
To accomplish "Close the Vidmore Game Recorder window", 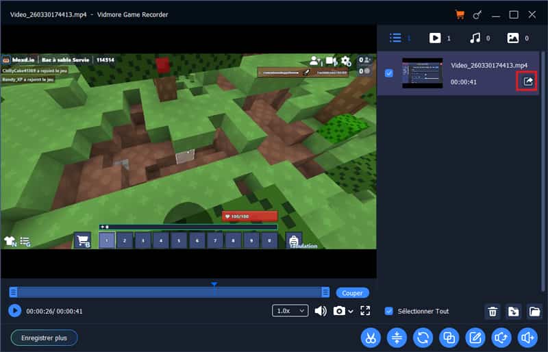I will click(x=532, y=14).
